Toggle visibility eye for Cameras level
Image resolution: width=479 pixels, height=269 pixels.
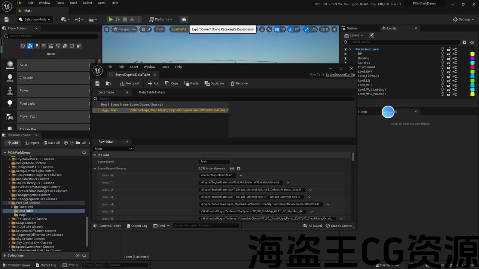tap(345, 63)
